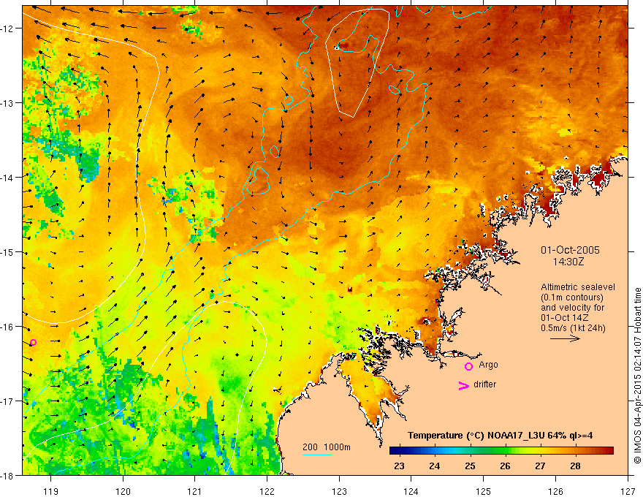Screen dimensions: 643x497
Task: Click the '0.5m/s (1kt 24h)' text
Action: point(573,328)
